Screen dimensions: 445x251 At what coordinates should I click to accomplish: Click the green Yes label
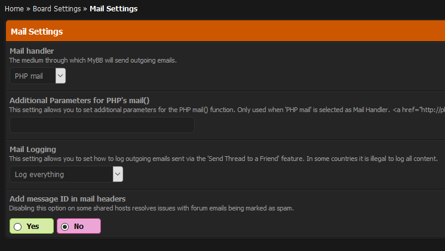32,226
